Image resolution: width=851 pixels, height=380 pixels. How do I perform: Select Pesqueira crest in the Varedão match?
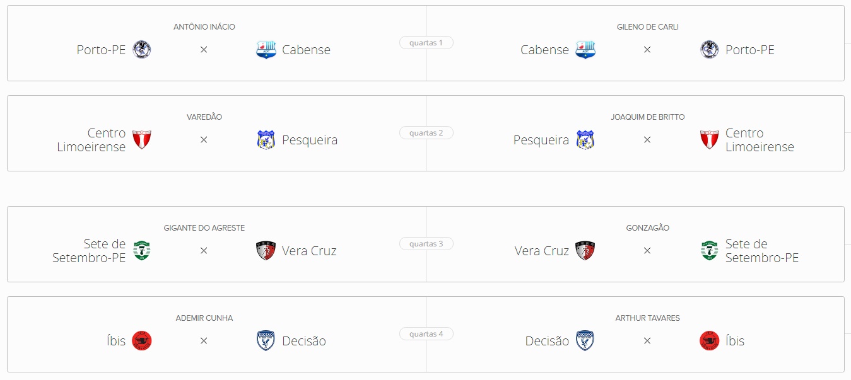[266, 140]
